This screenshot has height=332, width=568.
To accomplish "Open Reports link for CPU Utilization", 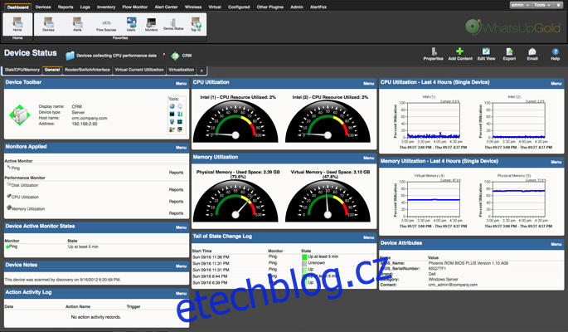I will coord(176,202).
